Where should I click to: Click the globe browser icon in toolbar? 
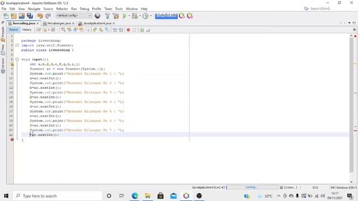click(97, 16)
